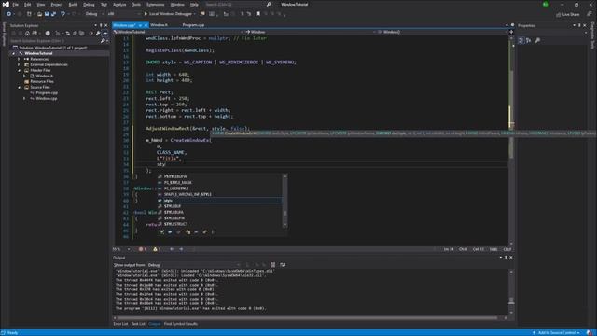Click the Undo toolbar icon

click(62, 14)
